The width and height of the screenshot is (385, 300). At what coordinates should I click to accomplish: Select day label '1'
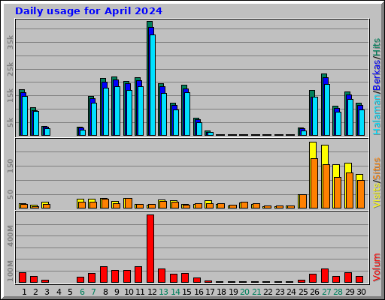(24, 292)
